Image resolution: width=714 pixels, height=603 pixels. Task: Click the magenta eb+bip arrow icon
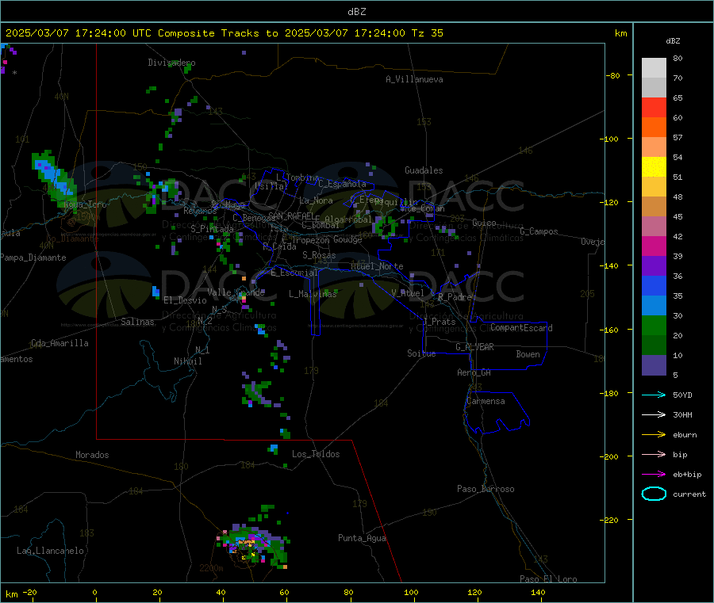[x=654, y=474]
